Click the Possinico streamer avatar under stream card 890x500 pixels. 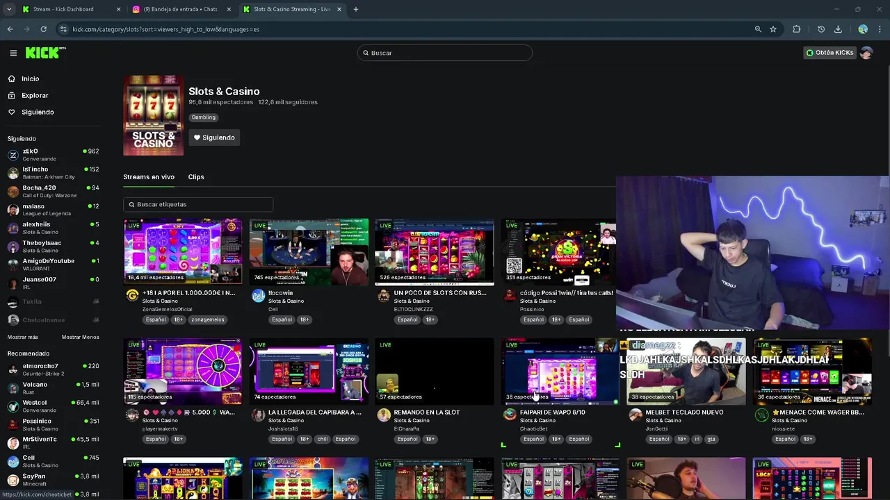(510, 296)
